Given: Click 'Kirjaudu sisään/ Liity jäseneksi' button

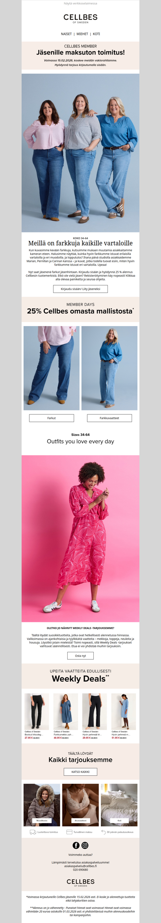Looking at the screenshot, I should click(80, 289).
